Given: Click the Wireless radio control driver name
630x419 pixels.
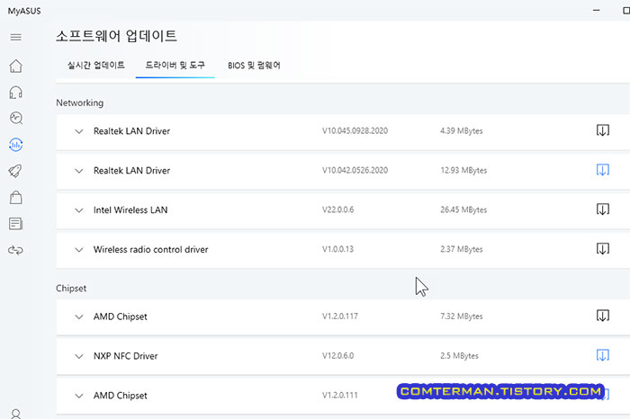Looking at the screenshot, I should pos(150,249).
